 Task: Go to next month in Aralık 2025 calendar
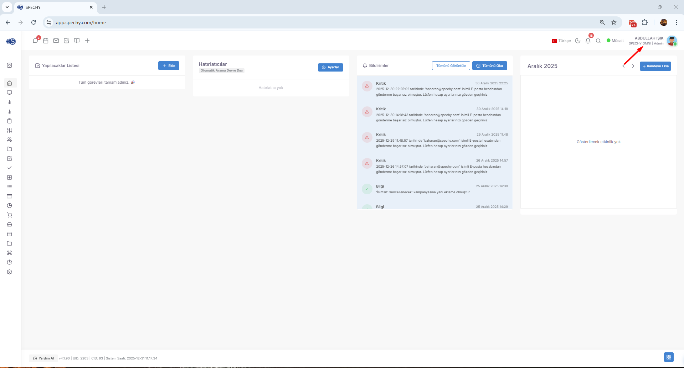[x=633, y=66]
